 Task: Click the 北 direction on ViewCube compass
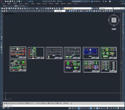click(114, 15)
